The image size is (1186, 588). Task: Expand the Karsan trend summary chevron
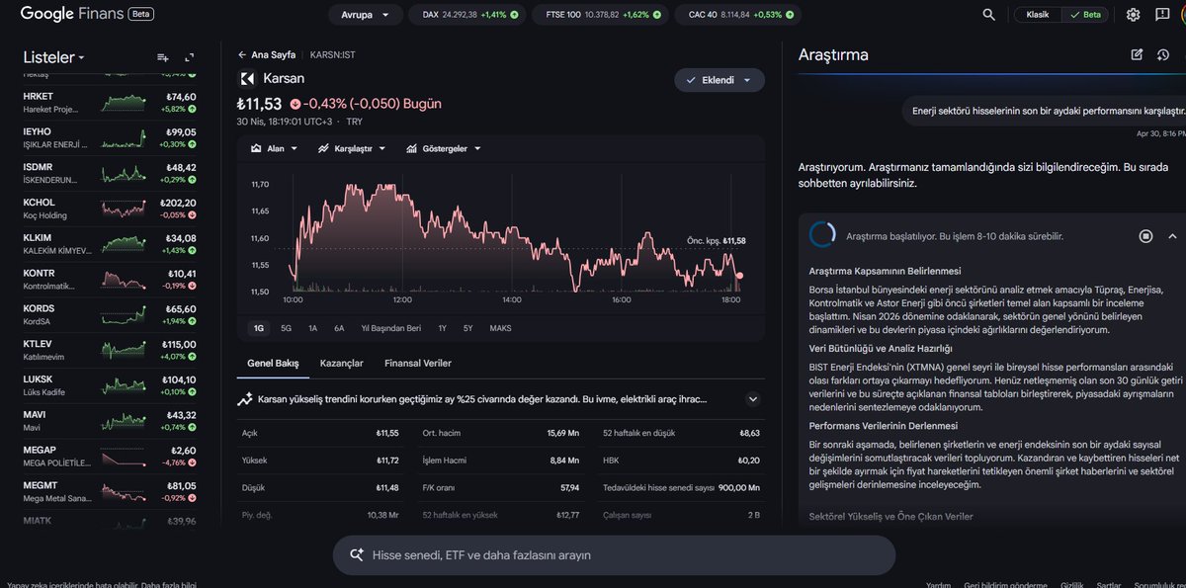(752, 399)
